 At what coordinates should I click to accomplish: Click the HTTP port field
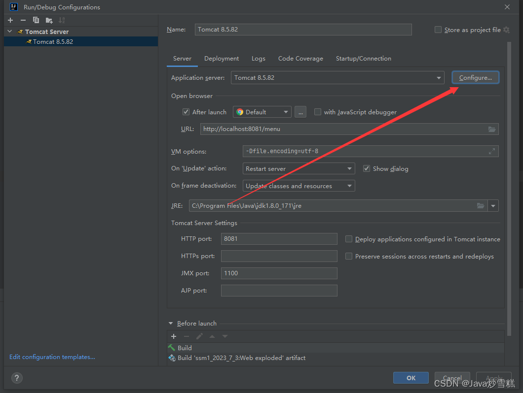pos(279,239)
